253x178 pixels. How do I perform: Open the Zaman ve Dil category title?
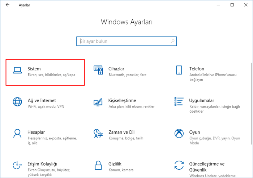point(121,132)
